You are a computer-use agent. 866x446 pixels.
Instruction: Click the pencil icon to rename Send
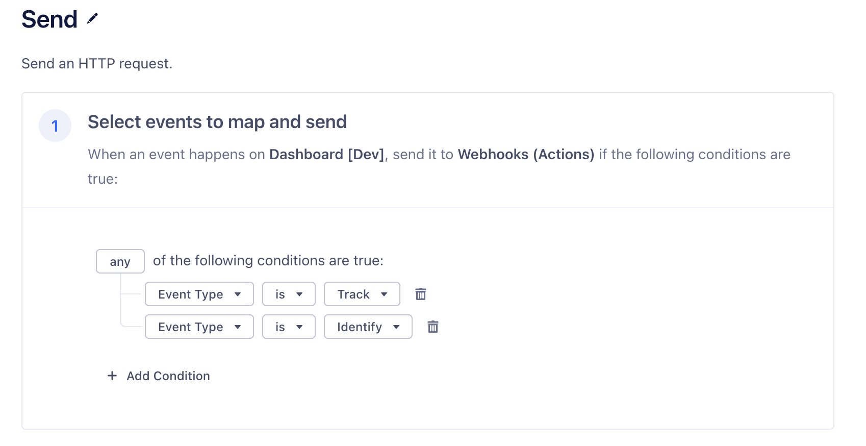tap(92, 19)
